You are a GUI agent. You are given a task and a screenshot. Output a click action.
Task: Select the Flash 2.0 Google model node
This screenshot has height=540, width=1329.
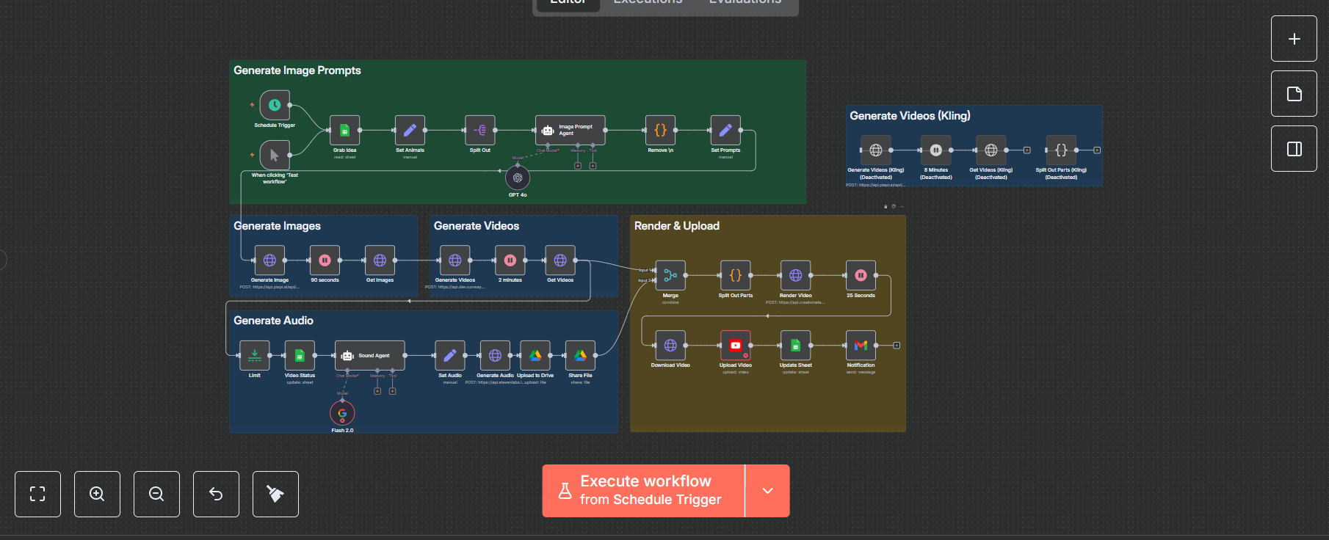[x=342, y=413]
